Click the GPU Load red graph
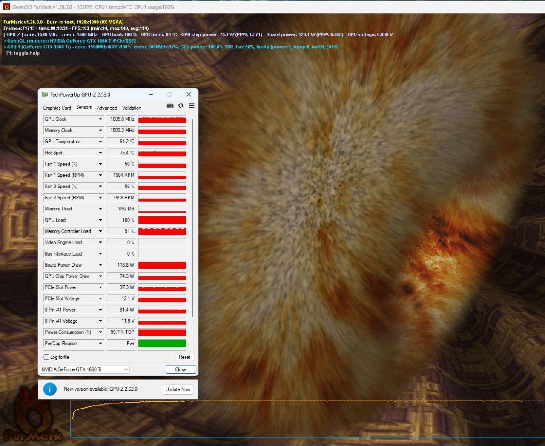The height and width of the screenshot is (446, 545). click(162, 220)
